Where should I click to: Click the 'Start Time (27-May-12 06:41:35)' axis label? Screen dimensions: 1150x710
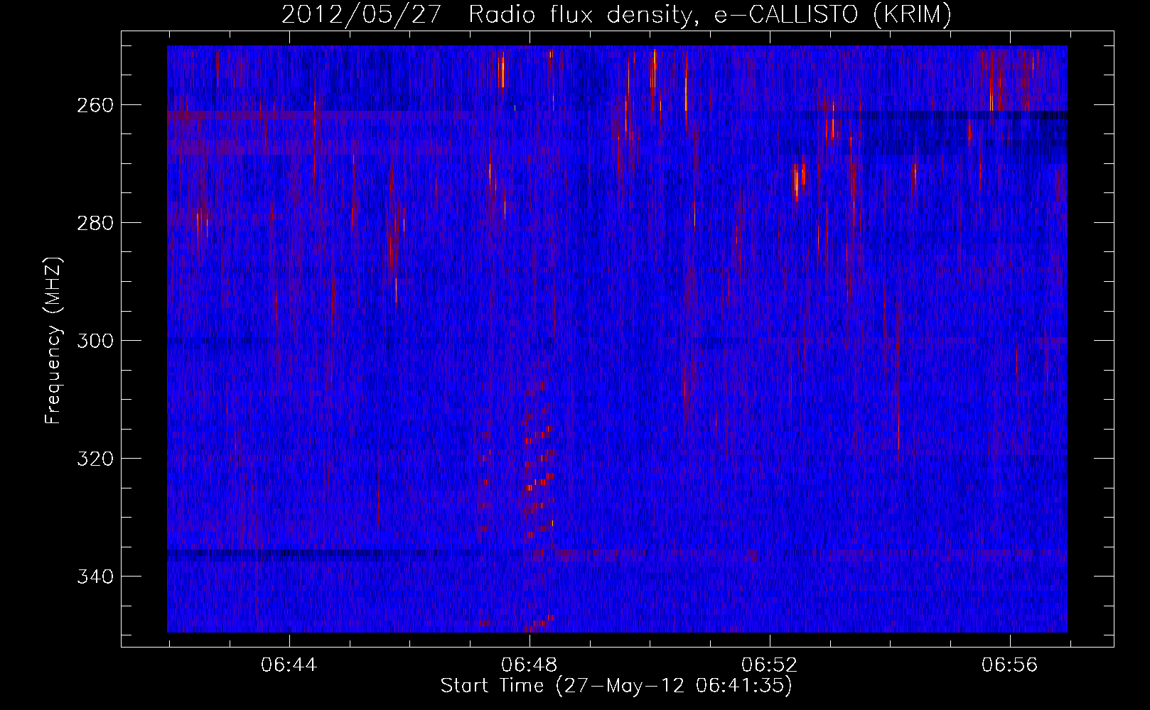(616, 686)
